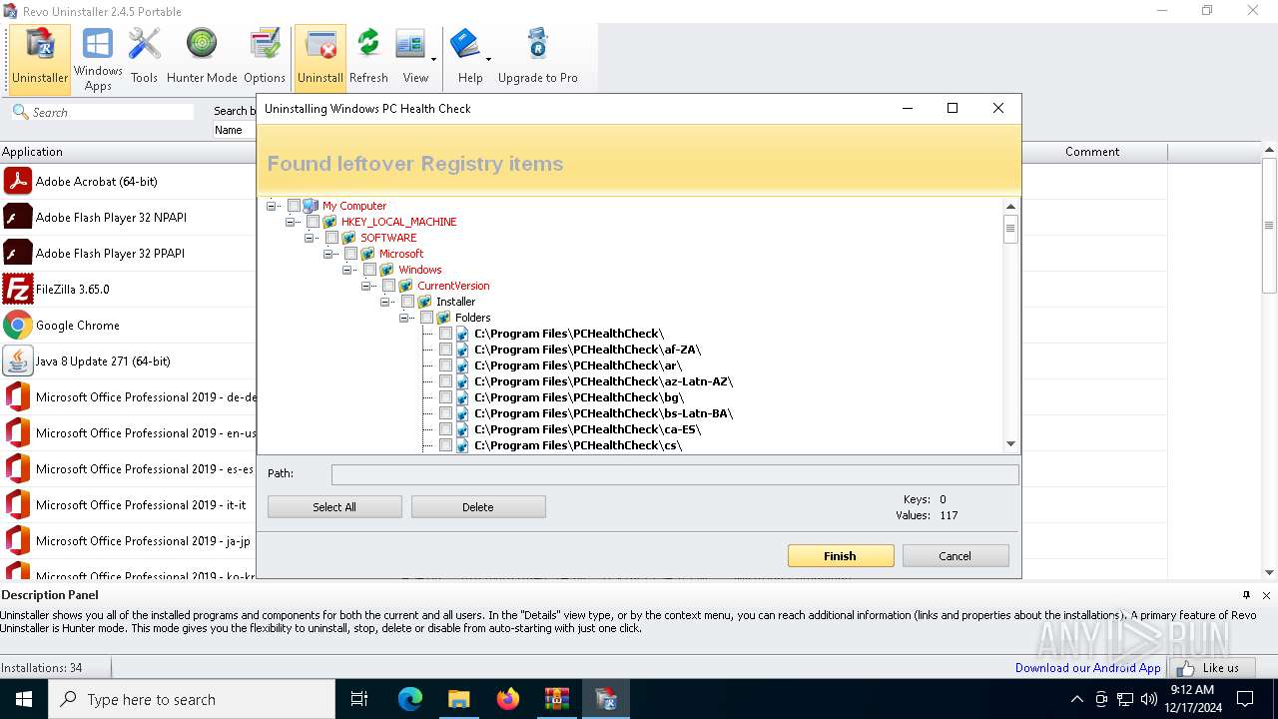Check the PCHealthCheck\af-ZA\ value checkbox
The image size is (1278, 719).
[x=445, y=350]
